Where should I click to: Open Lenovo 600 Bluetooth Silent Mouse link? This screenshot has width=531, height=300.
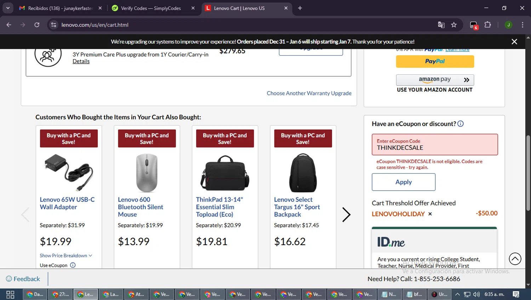(x=141, y=207)
